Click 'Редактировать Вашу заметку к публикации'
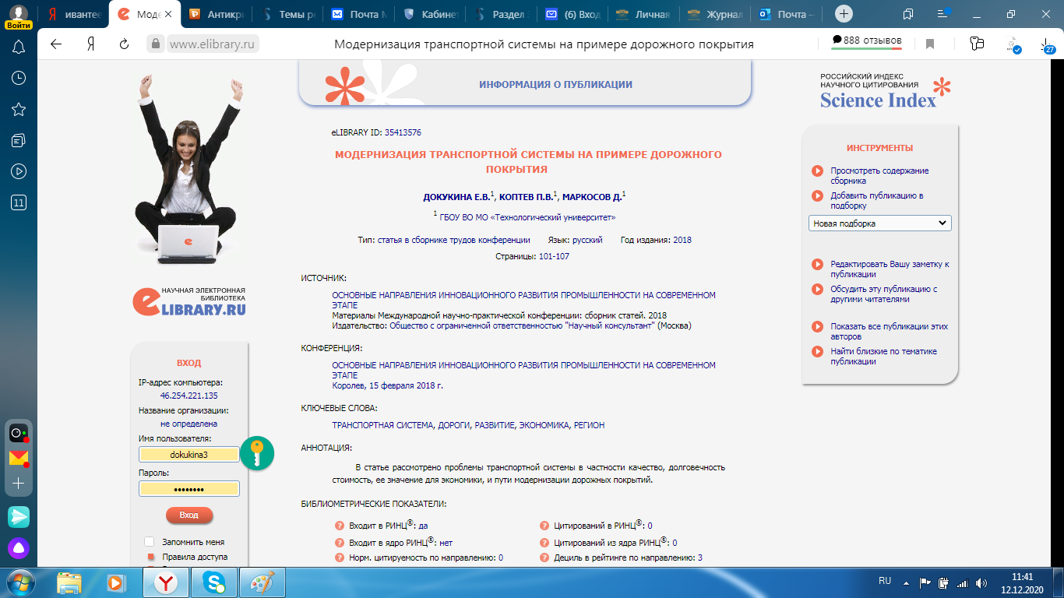This screenshot has width=1064, height=598. point(890,269)
